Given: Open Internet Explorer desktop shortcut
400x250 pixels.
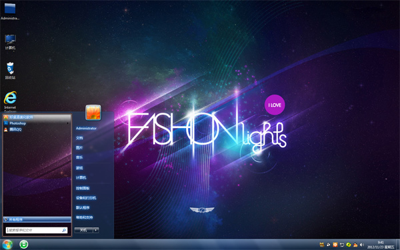Looking at the screenshot, I should [x=10, y=101].
